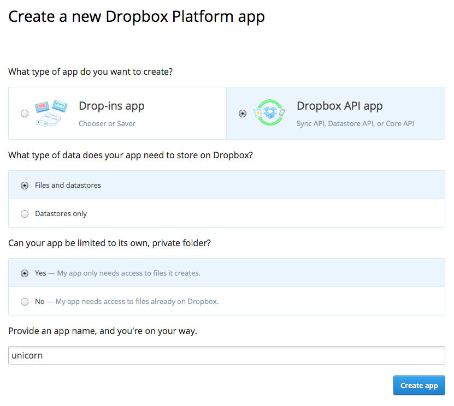
Task: Click the Create app button
Action: (419, 385)
